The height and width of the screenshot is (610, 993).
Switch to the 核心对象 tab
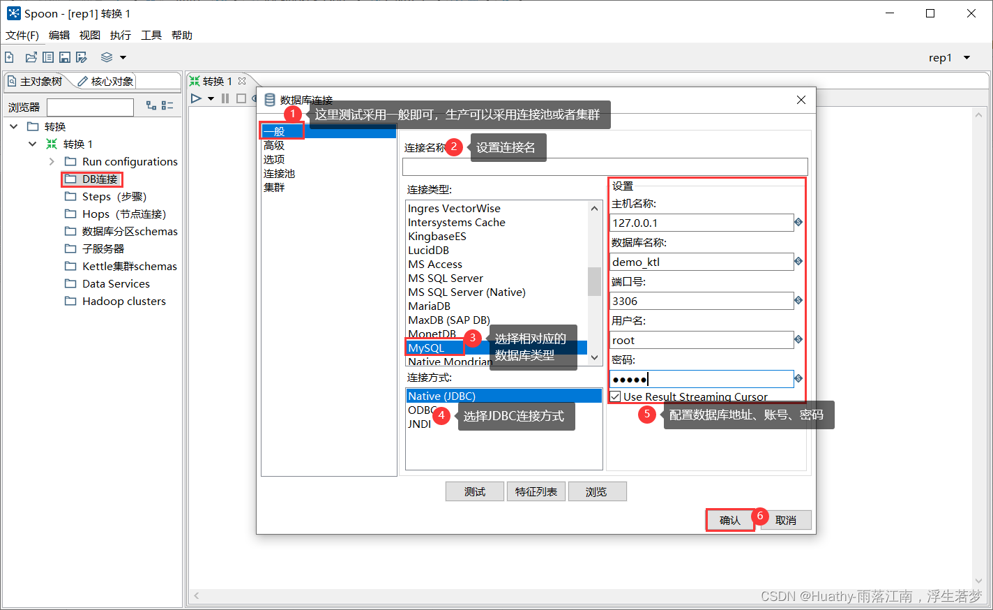[x=105, y=82]
